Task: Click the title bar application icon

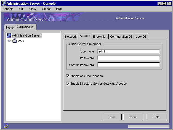Action: click(x=4, y=4)
